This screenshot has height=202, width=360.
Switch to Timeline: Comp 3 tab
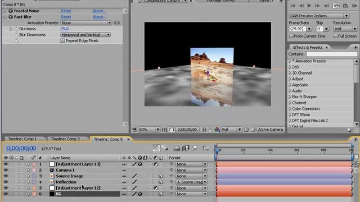pos(65,139)
